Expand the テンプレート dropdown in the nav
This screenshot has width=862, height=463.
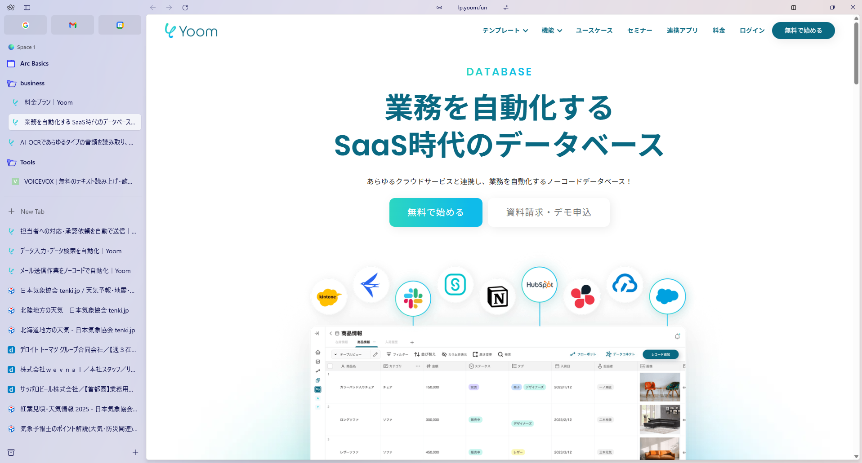(505, 31)
